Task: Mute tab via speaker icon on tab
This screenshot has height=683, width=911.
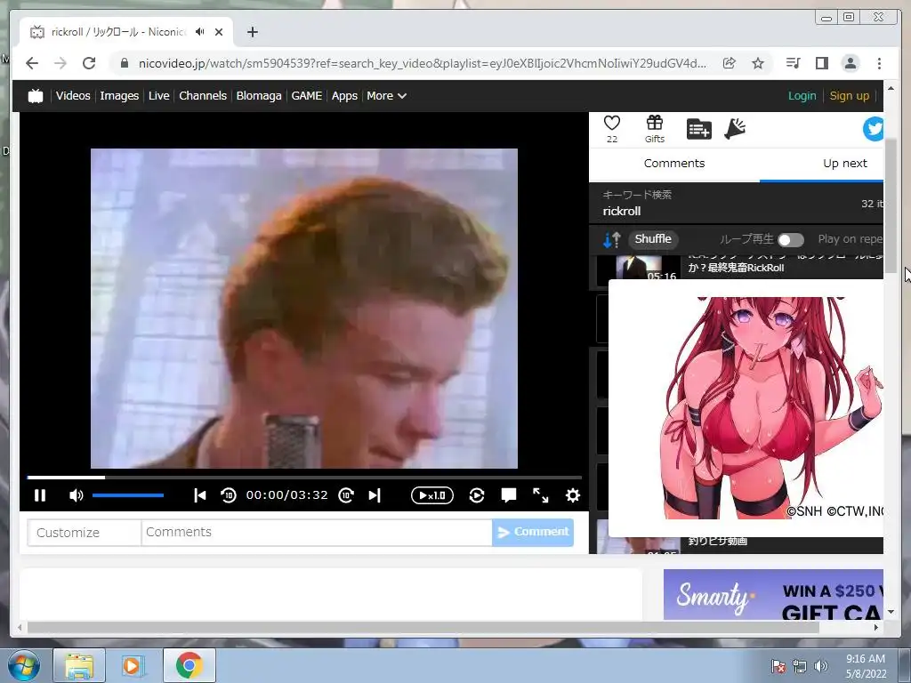Action: click(x=200, y=32)
